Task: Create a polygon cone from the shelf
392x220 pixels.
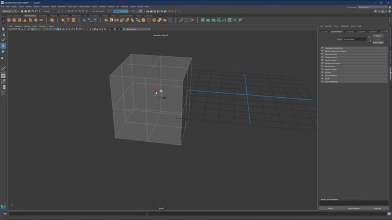Action: (24, 20)
